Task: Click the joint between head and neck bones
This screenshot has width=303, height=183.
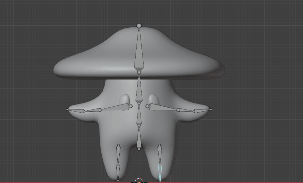Action: tap(139, 72)
